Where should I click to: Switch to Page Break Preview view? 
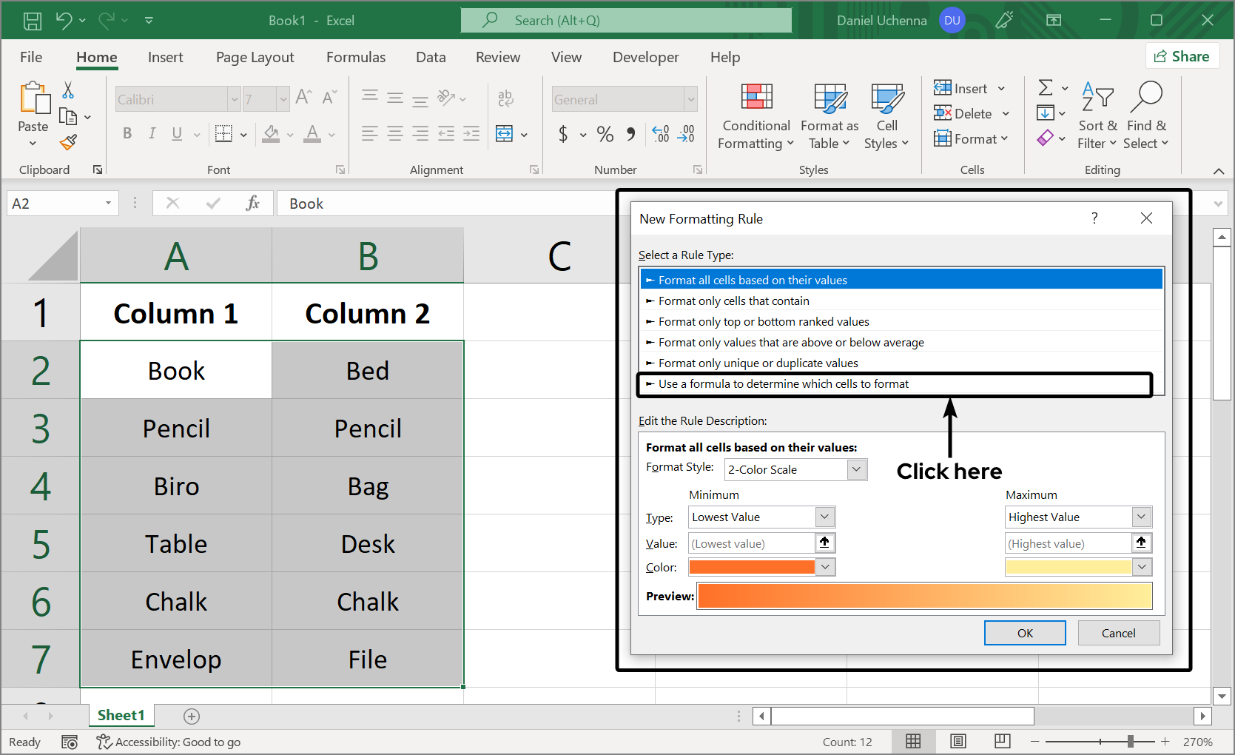point(1003,741)
